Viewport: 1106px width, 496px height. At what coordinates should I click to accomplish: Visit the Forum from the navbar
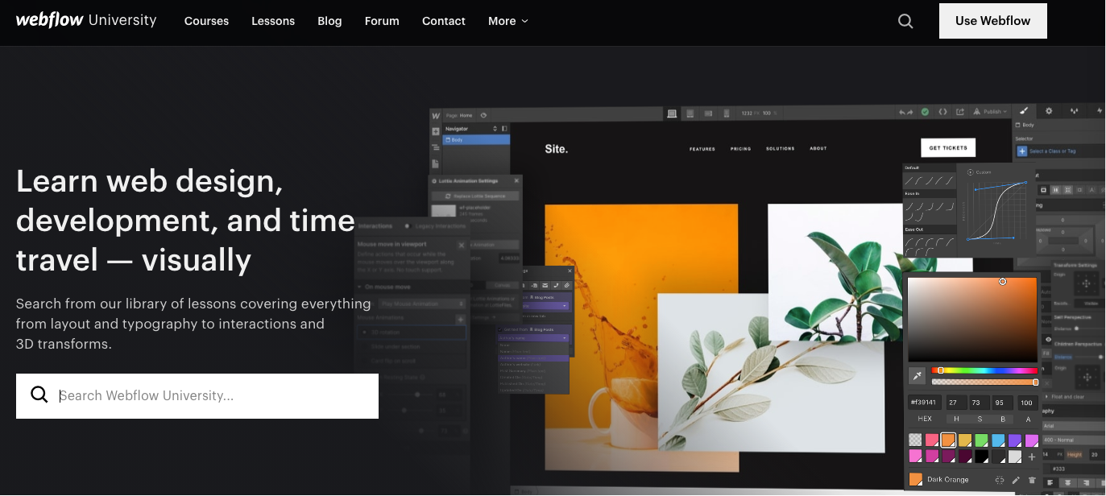pyautogui.click(x=382, y=21)
